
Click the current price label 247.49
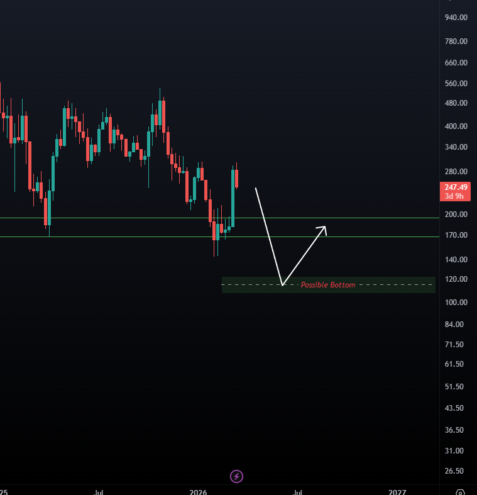(x=456, y=187)
